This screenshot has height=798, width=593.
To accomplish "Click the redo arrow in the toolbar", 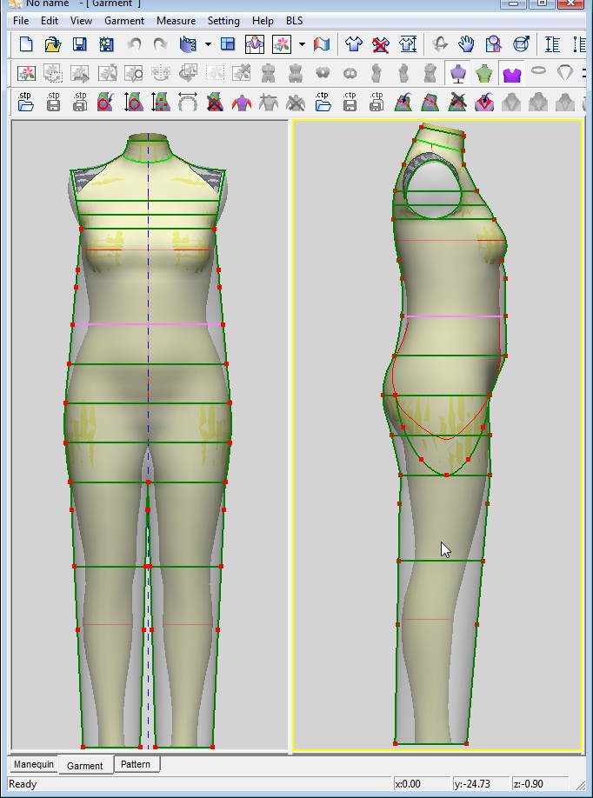I will 161,44.
